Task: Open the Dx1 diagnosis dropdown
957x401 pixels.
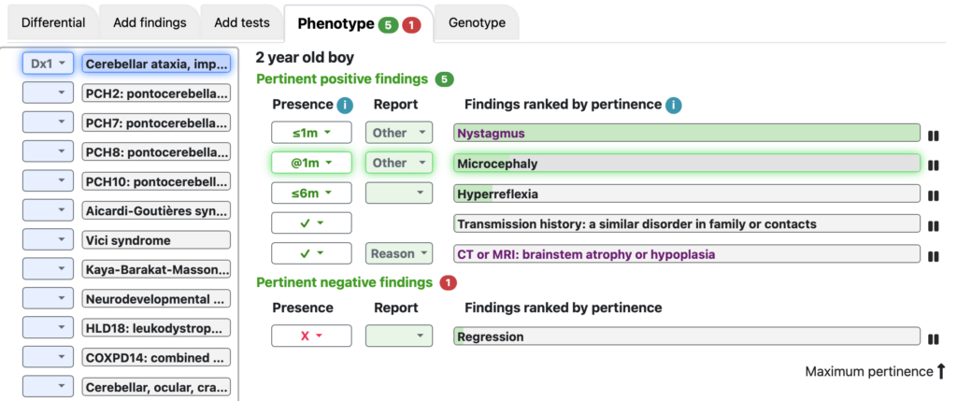Action: (48, 63)
